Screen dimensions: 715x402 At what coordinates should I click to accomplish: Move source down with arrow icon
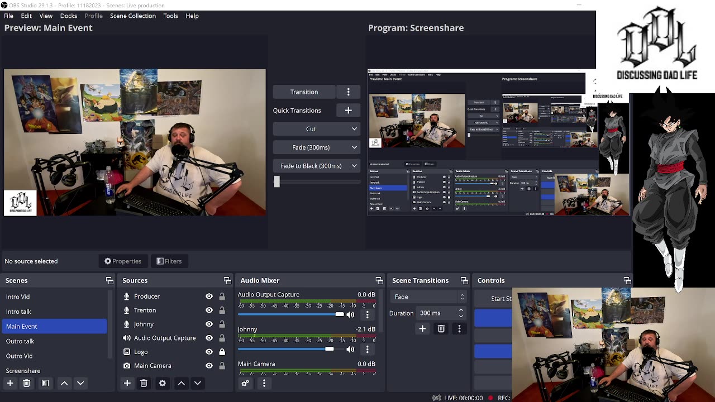click(197, 383)
